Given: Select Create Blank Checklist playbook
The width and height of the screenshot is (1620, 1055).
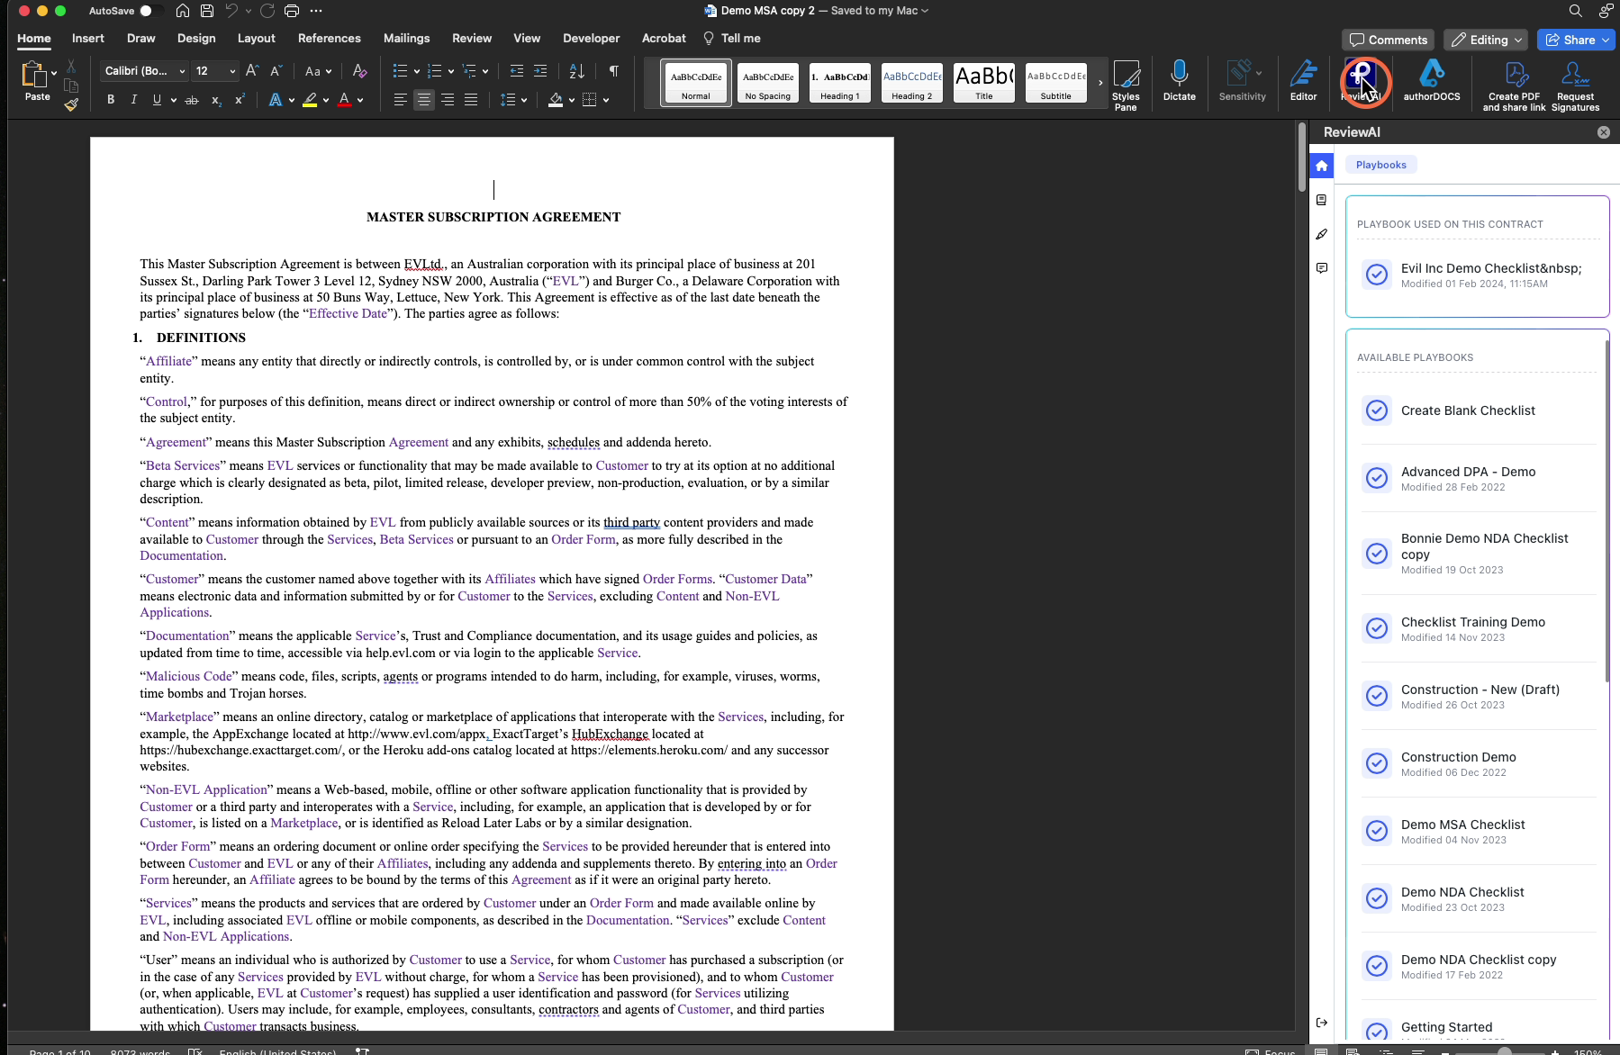Looking at the screenshot, I should [1477, 410].
